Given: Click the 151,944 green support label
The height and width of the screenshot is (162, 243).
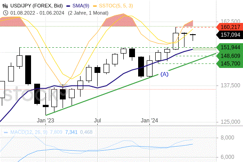Looking at the screenshot, I should point(229,47).
